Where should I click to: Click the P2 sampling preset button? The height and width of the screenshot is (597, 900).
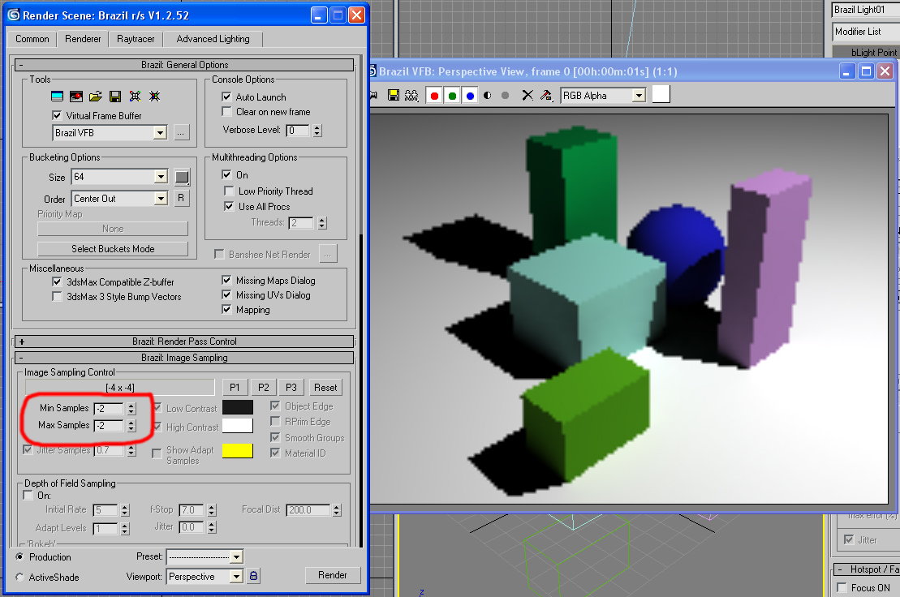point(264,388)
